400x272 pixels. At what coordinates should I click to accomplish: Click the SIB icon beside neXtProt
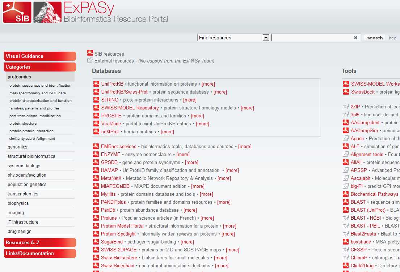(96, 131)
